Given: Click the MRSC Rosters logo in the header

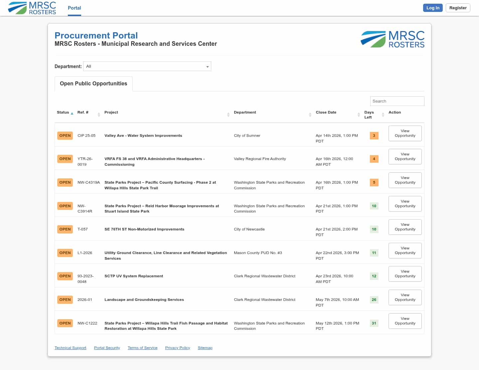Looking at the screenshot, I should [32, 8].
